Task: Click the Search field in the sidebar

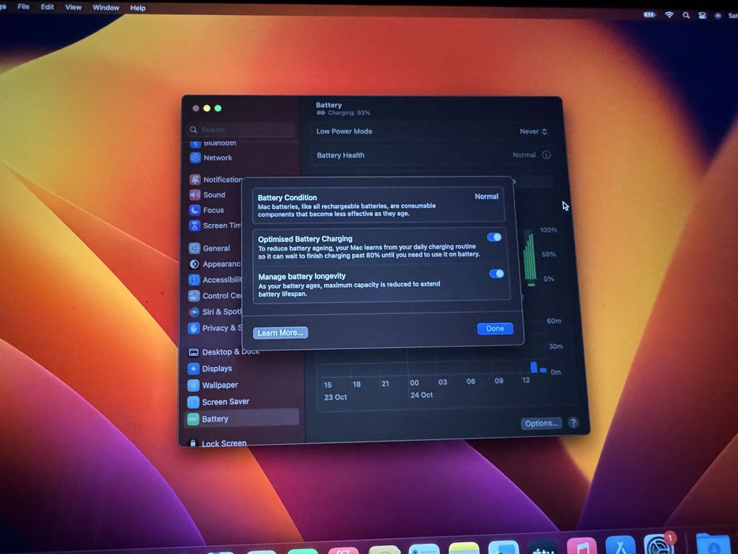Action: click(x=242, y=130)
